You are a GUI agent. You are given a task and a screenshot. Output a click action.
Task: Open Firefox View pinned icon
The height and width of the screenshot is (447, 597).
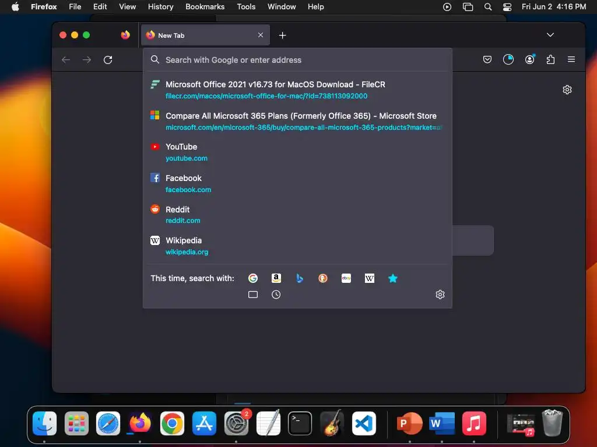pyautogui.click(x=125, y=35)
